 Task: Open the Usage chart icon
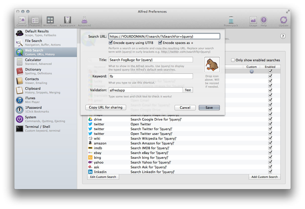tap(253, 22)
